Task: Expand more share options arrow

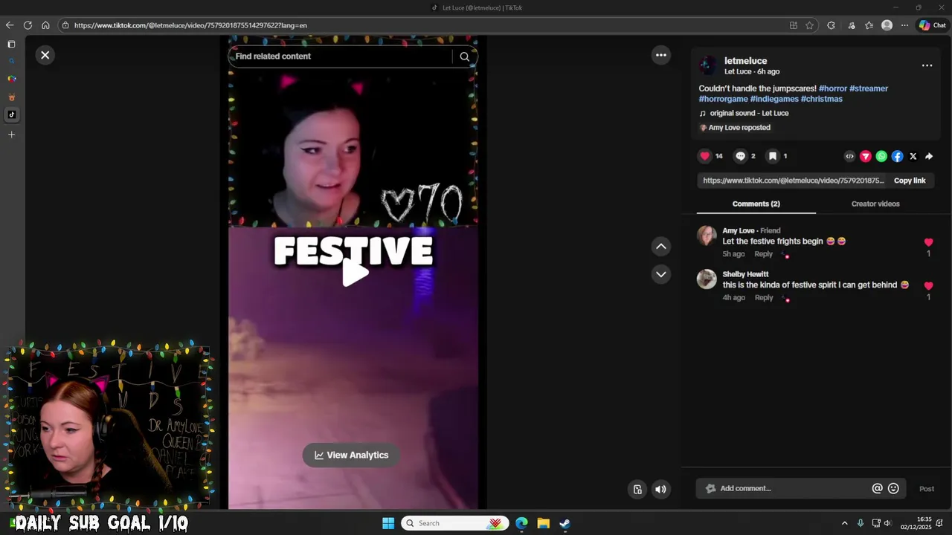Action: (x=929, y=156)
